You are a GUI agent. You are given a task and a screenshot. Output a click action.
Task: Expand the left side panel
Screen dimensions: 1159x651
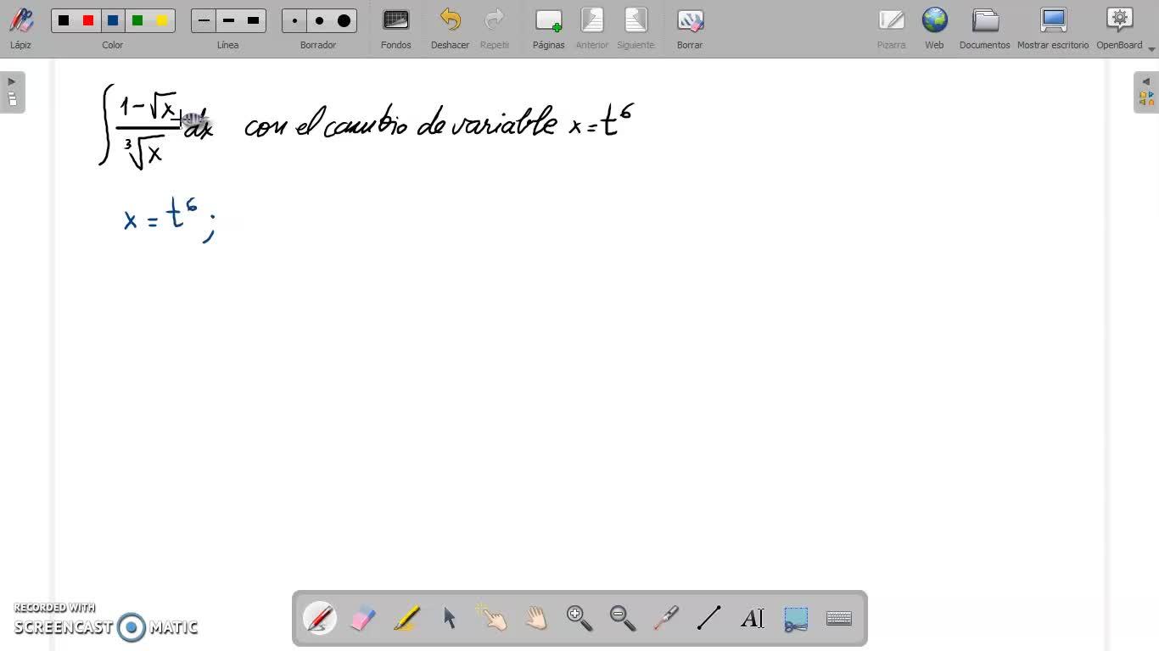12,92
